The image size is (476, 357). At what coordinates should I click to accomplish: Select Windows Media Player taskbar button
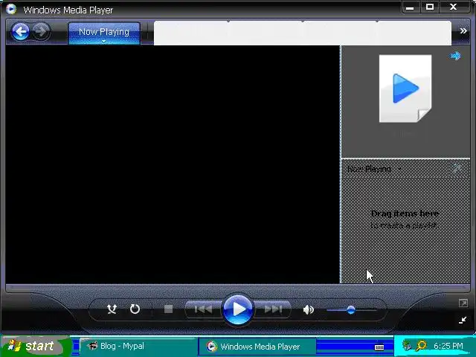click(x=257, y=347)
